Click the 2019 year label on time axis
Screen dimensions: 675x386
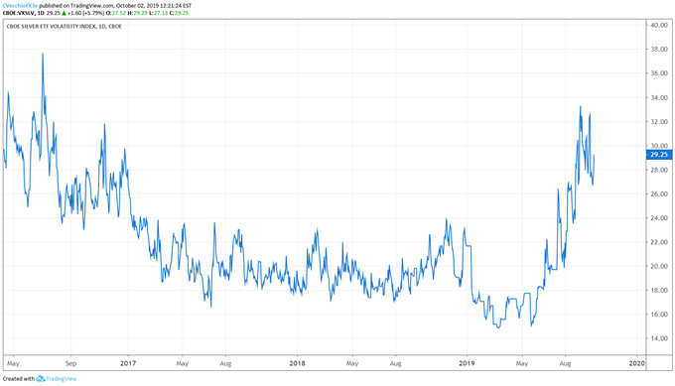click(467, 363)
